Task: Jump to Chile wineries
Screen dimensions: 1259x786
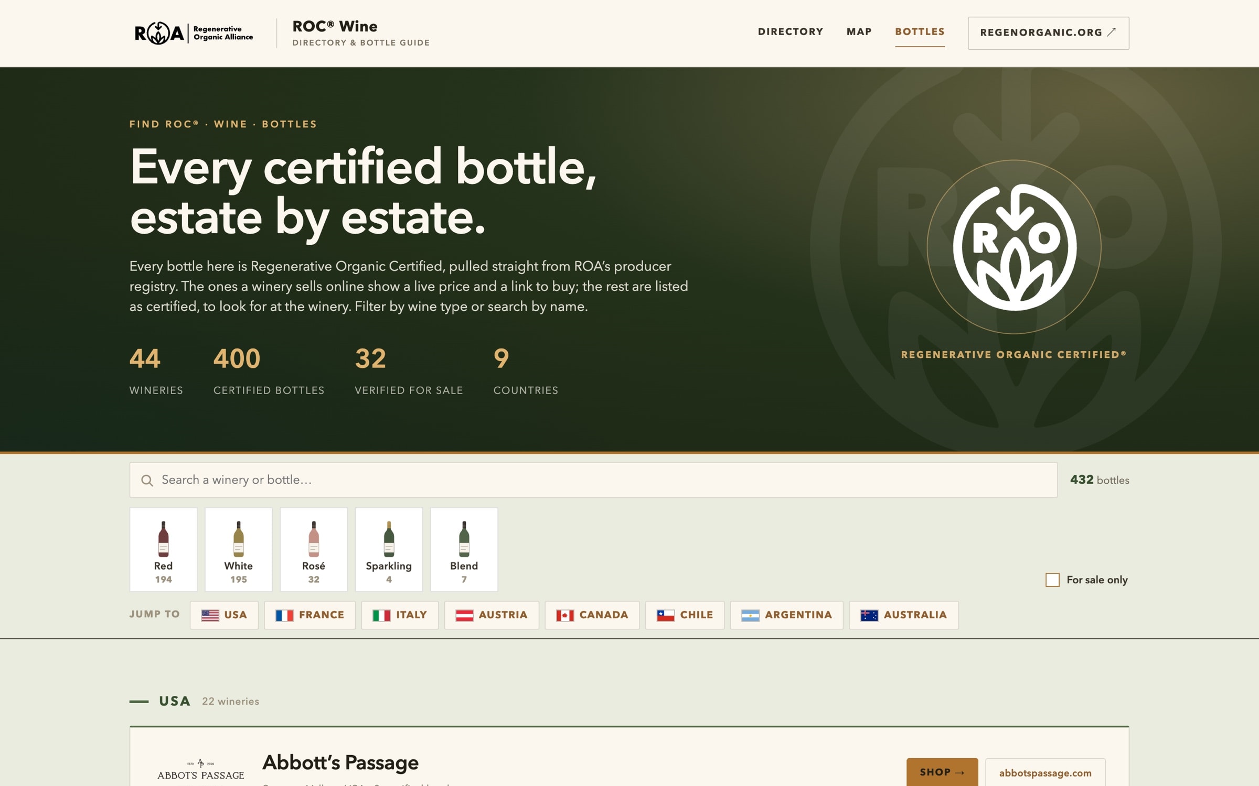Action: click(685, 615)
